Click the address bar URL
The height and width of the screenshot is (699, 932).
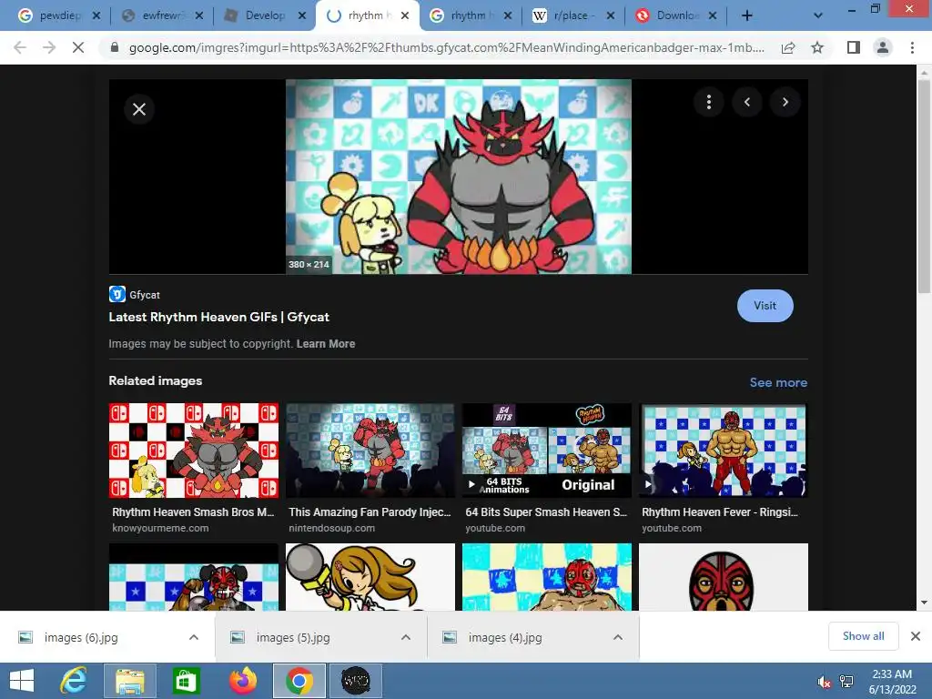tap(446, 47)
